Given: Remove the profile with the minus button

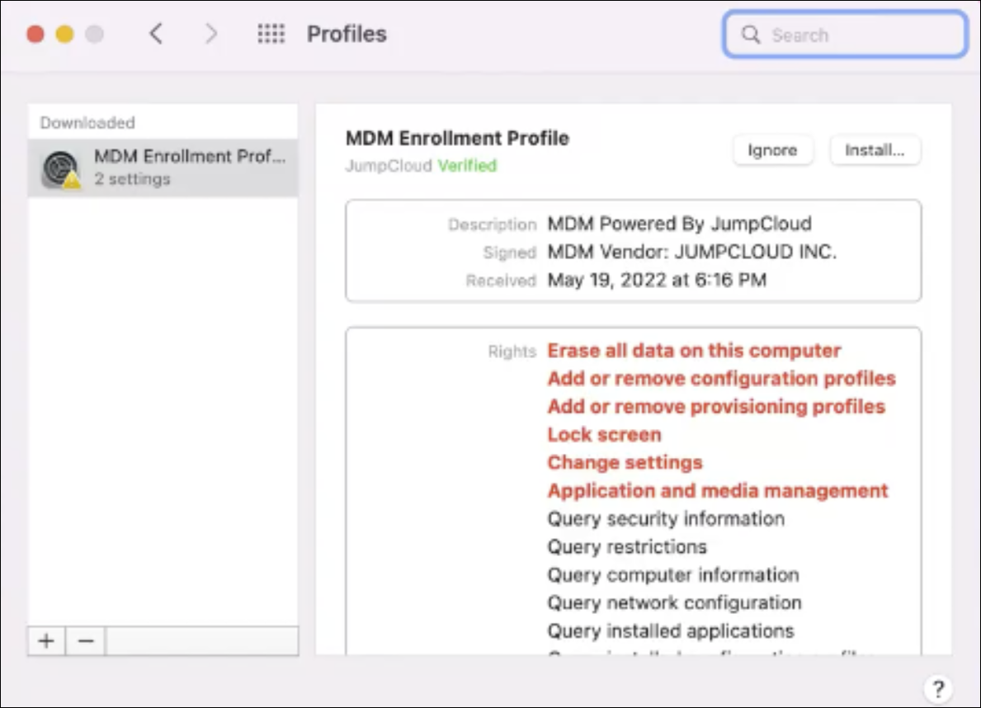Looking at the screenshot, I should (86, 641).
